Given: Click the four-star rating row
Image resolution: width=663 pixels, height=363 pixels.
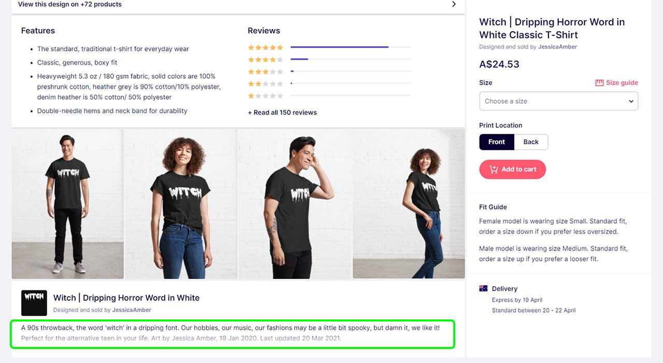Looking at the screenshot, I should [329, 59].
